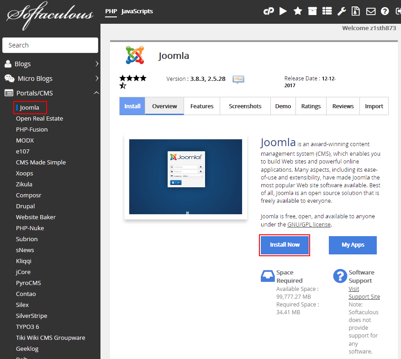The width and height of the screenshot is (401, 359).
Task: Open the Screenshots tab
Action: pyautogui.click(x=245, y=106)
